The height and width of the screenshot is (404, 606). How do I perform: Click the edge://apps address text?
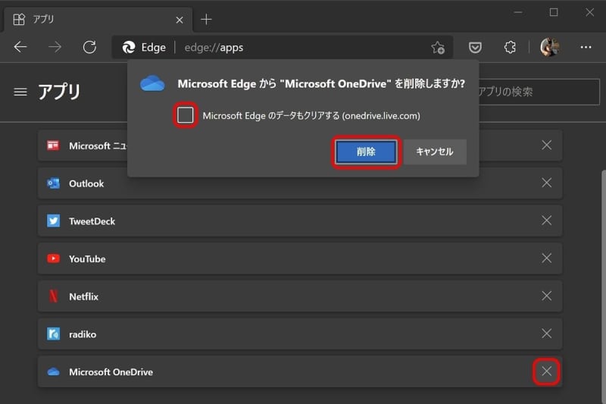coord(214,48)
